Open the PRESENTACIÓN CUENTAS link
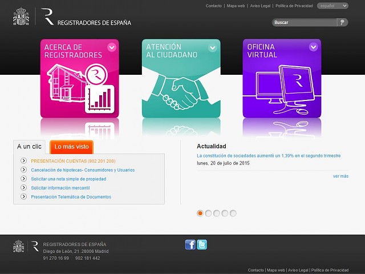The image size is (365, 274). [x=73, y=161]
